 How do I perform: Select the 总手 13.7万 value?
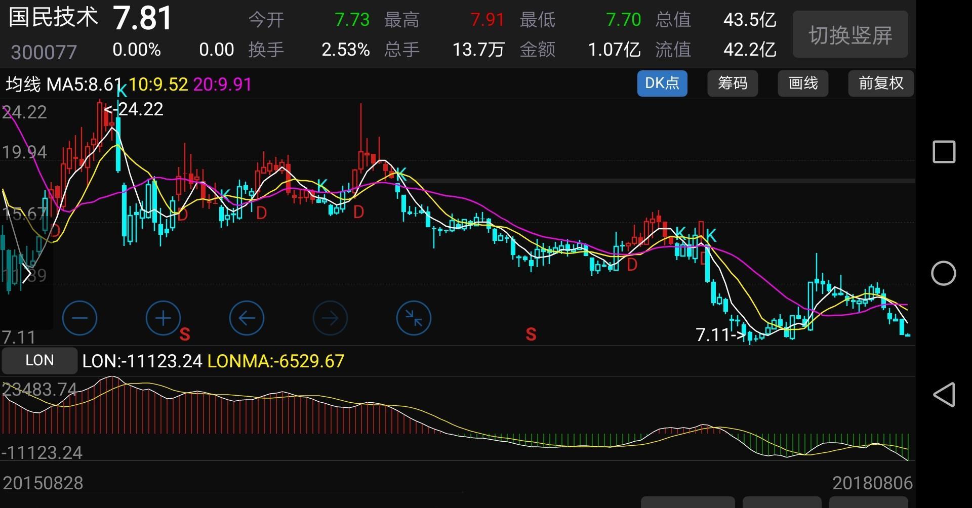(x=478, y=50)
